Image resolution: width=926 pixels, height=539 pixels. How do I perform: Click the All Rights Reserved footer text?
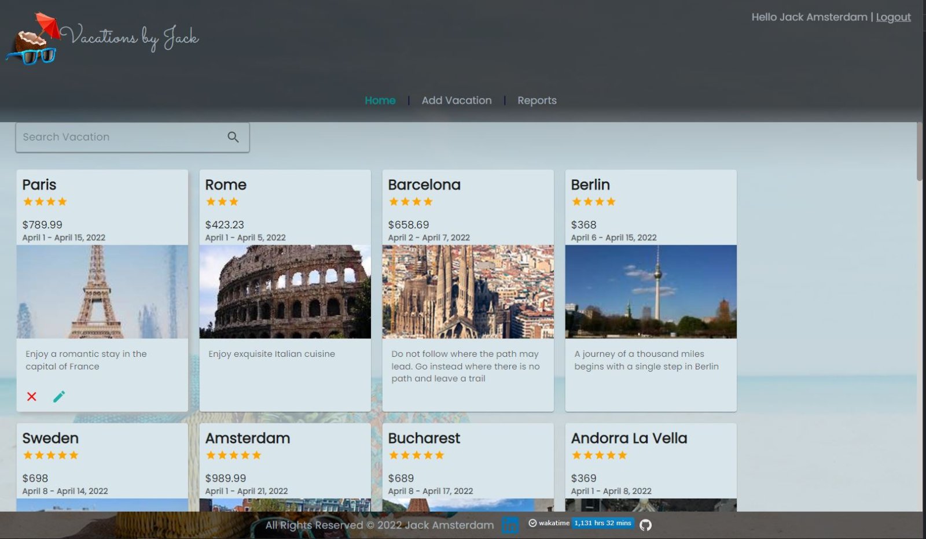pyautogui.click(x=380, y=525)
